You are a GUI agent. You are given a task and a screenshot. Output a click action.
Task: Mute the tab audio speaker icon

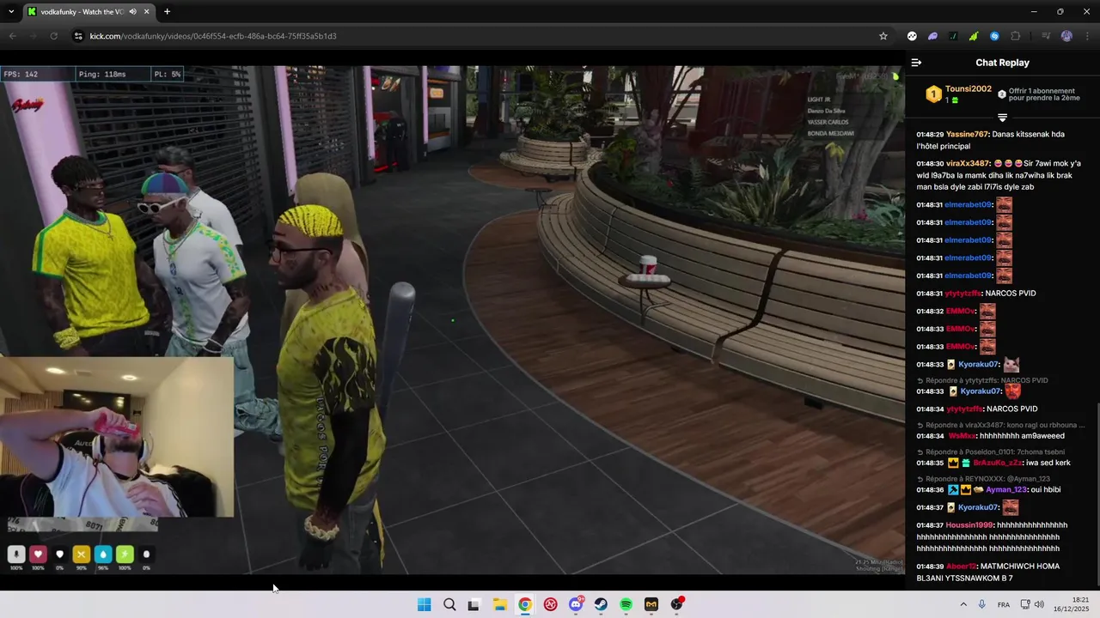tap(132, 12)
